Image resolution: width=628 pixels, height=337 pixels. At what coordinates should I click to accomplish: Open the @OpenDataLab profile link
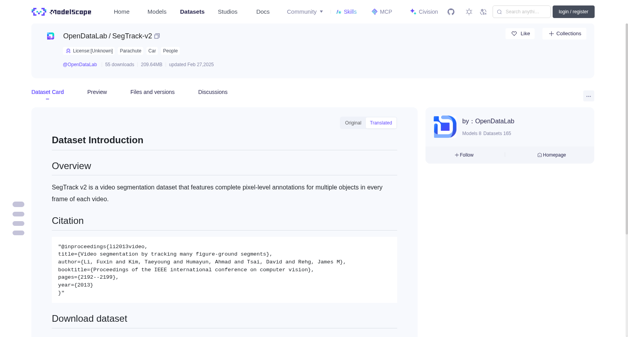tap(80, 65)
